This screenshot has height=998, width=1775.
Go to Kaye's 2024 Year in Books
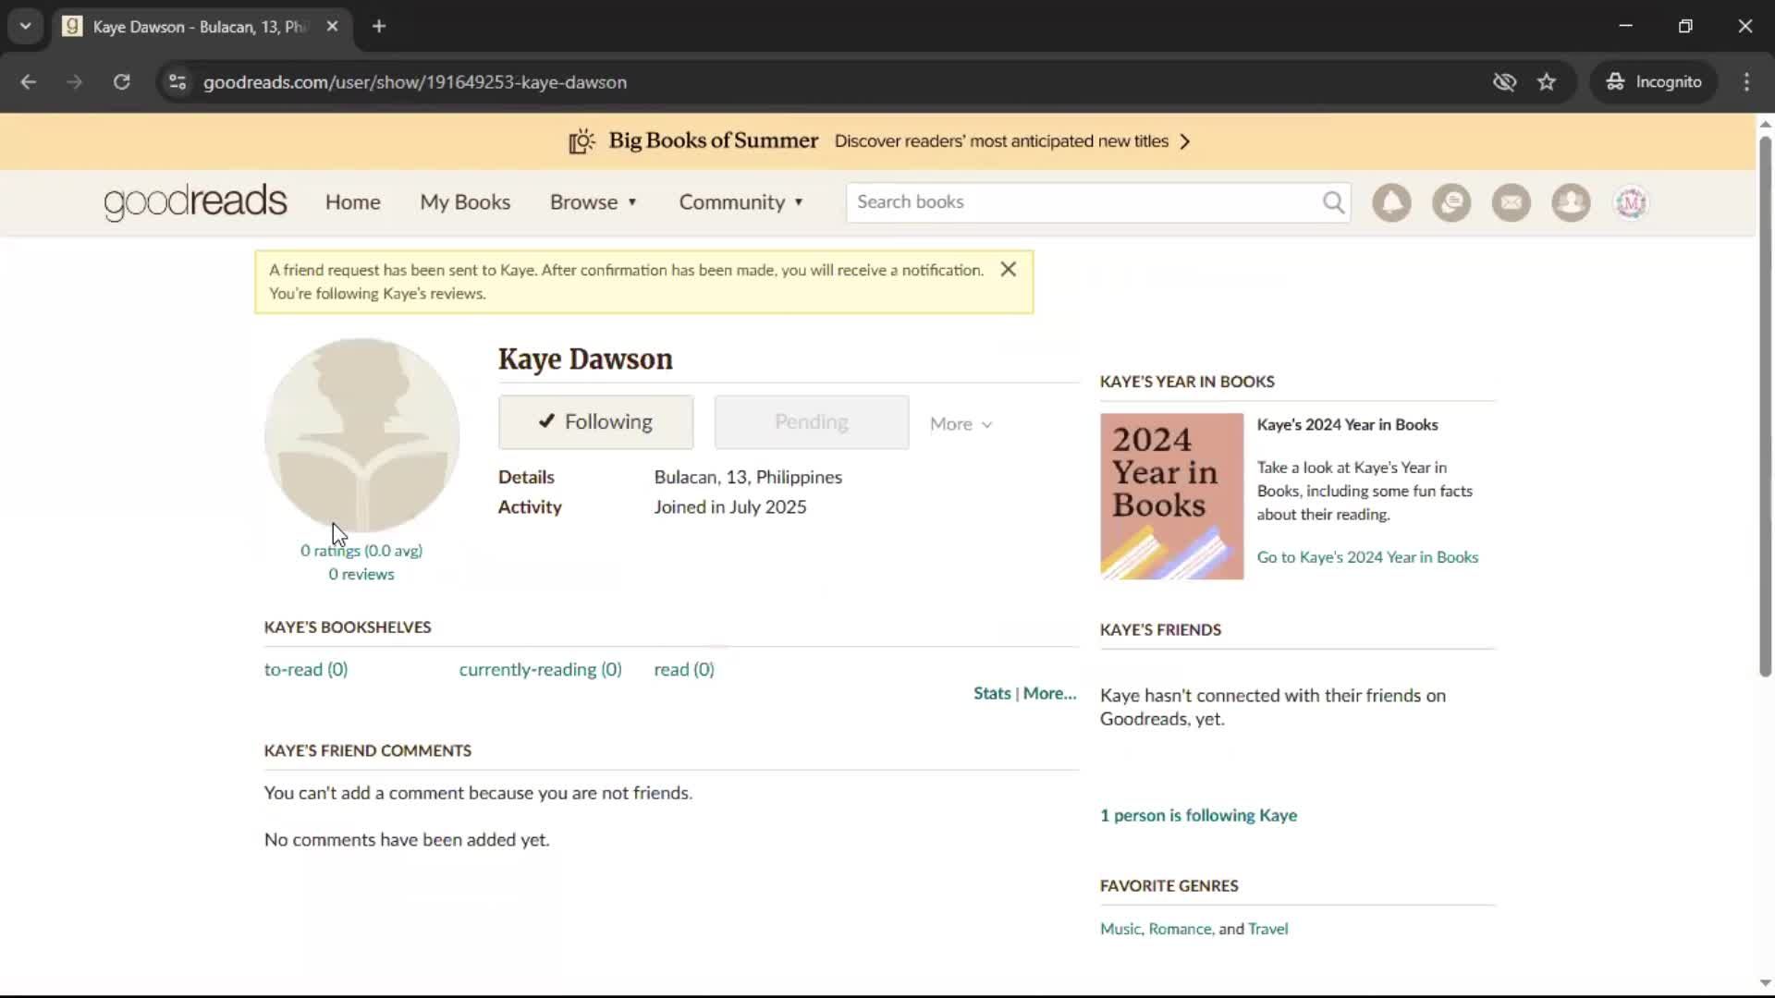click(x=1367, y=557)
